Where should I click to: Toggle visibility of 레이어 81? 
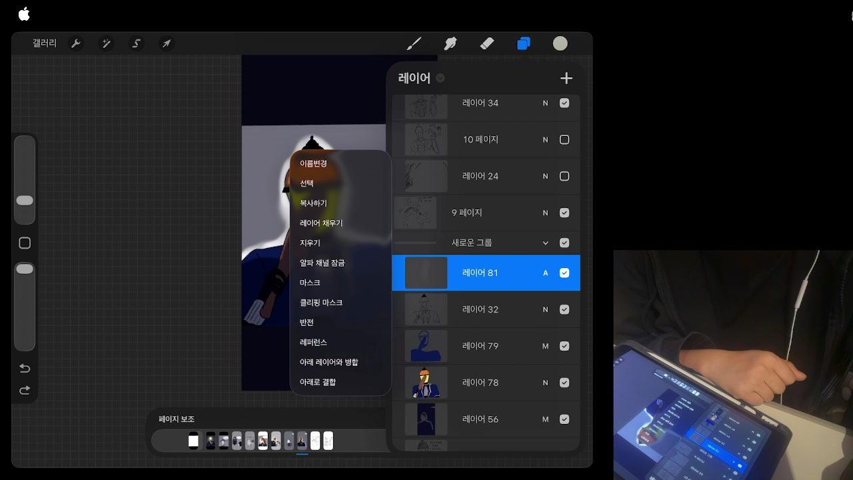pyautogui.click(x=564, y=273)
